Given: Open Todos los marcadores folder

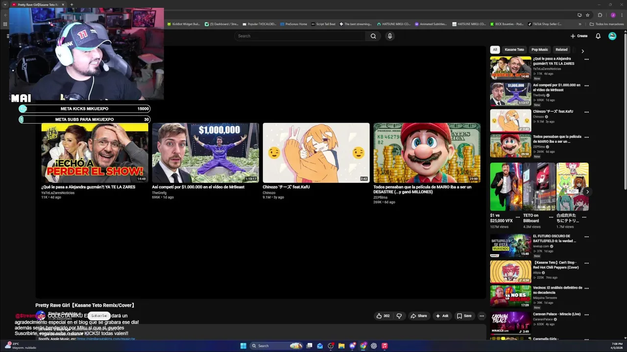Looking at the screenshot, I should (x=606, y=24).
